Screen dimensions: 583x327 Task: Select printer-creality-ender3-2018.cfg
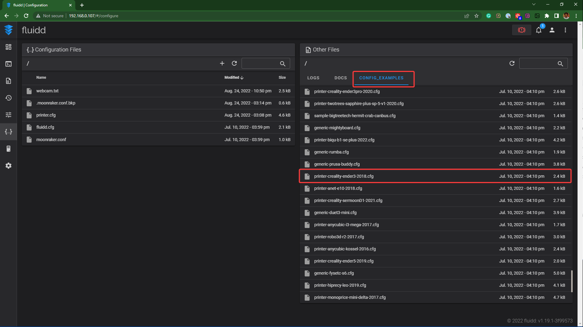[436, 176]
